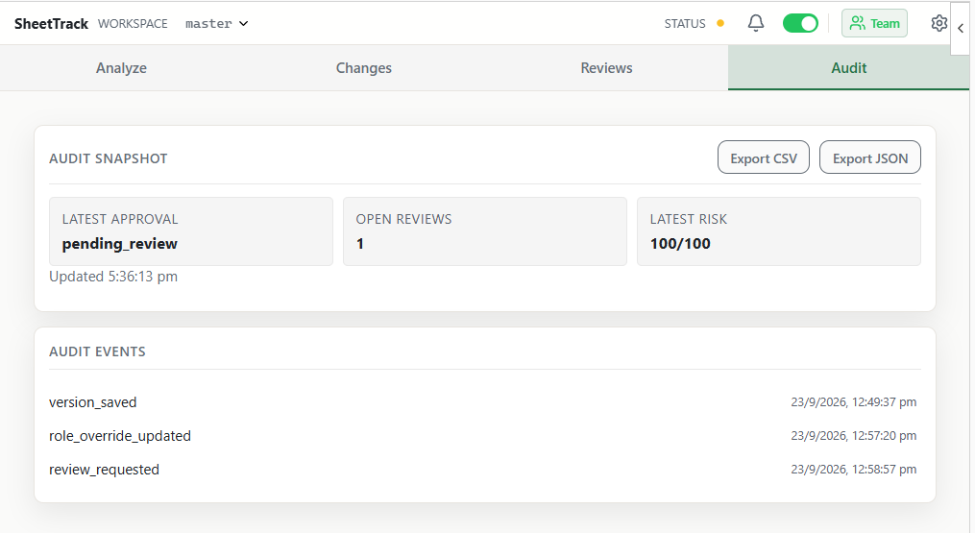
Task: Export audit snapshot as CSV
Action: (x=764, y=157)
